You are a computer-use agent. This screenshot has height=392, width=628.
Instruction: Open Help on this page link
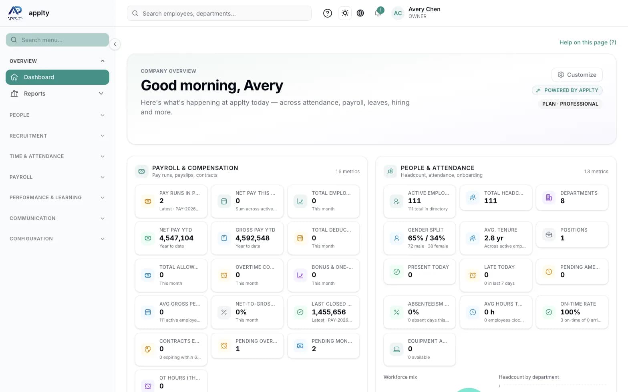point(588,42)
